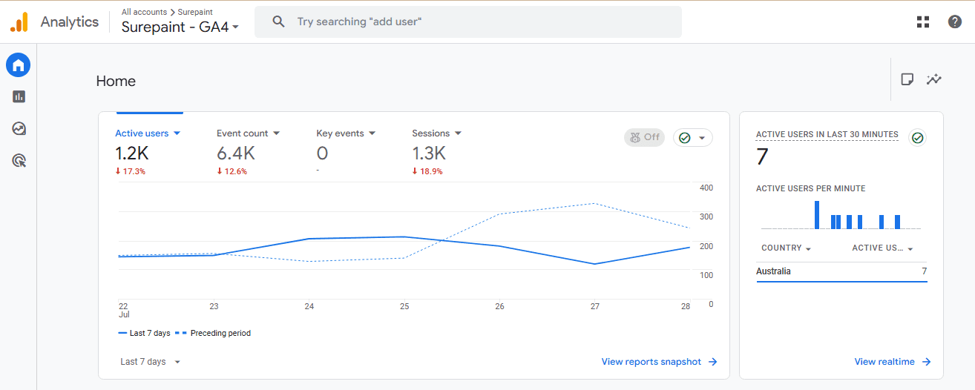Open the Home icon in sidebar
The height and width of the screenshot is (390, 975).
coord(19,65)
